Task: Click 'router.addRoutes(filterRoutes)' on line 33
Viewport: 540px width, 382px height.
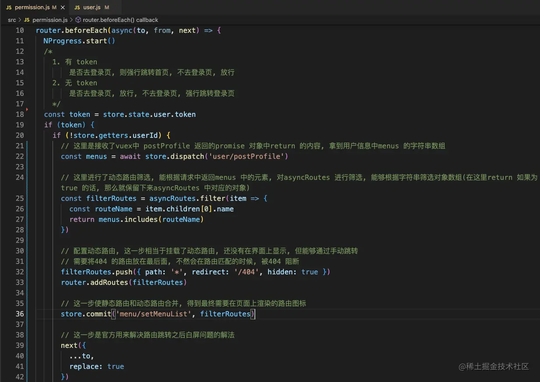Action: (124, 282)
